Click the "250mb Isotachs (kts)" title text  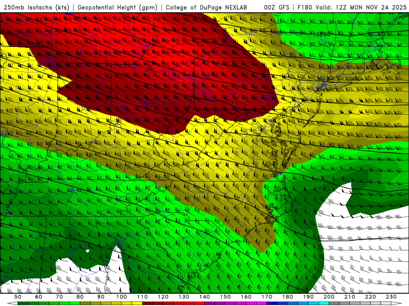(x=36, y=7)
